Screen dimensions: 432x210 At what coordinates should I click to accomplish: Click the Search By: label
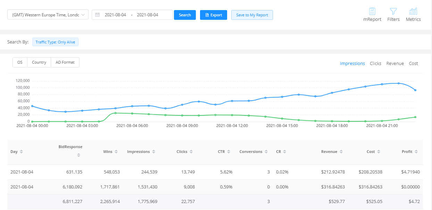pos(18,42)
